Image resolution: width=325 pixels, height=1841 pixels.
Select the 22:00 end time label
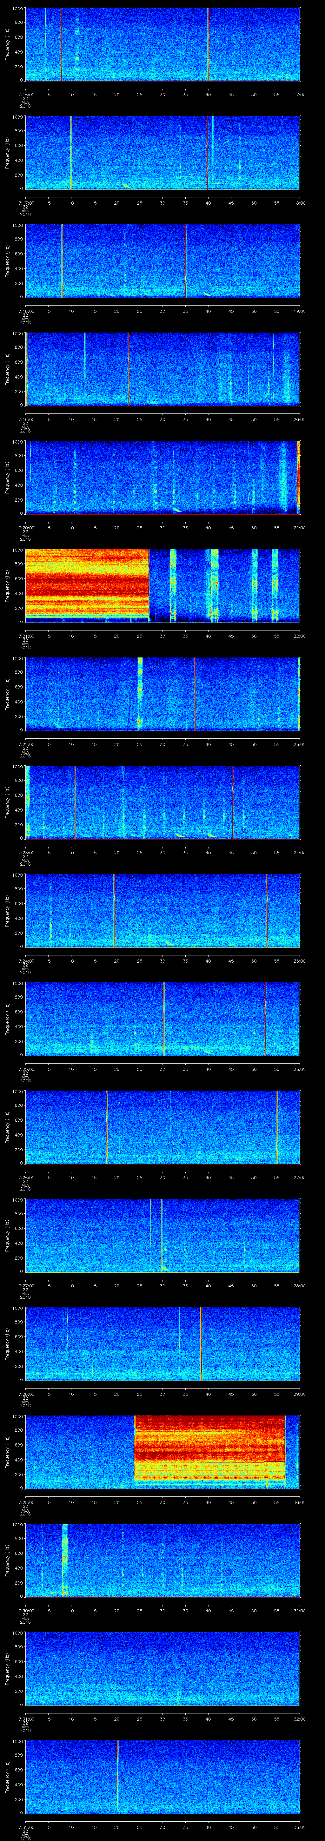(299, 636)
